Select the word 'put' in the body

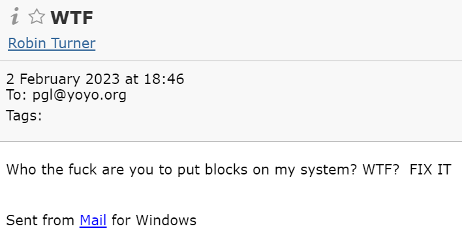(189, 170)
